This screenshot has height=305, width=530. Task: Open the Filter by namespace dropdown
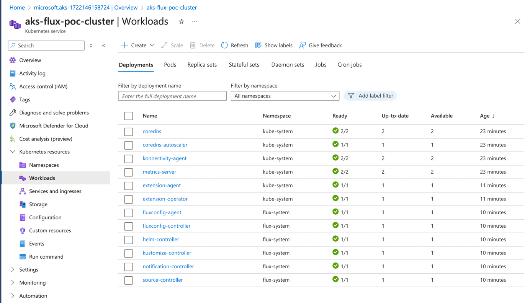pos(285,96)
